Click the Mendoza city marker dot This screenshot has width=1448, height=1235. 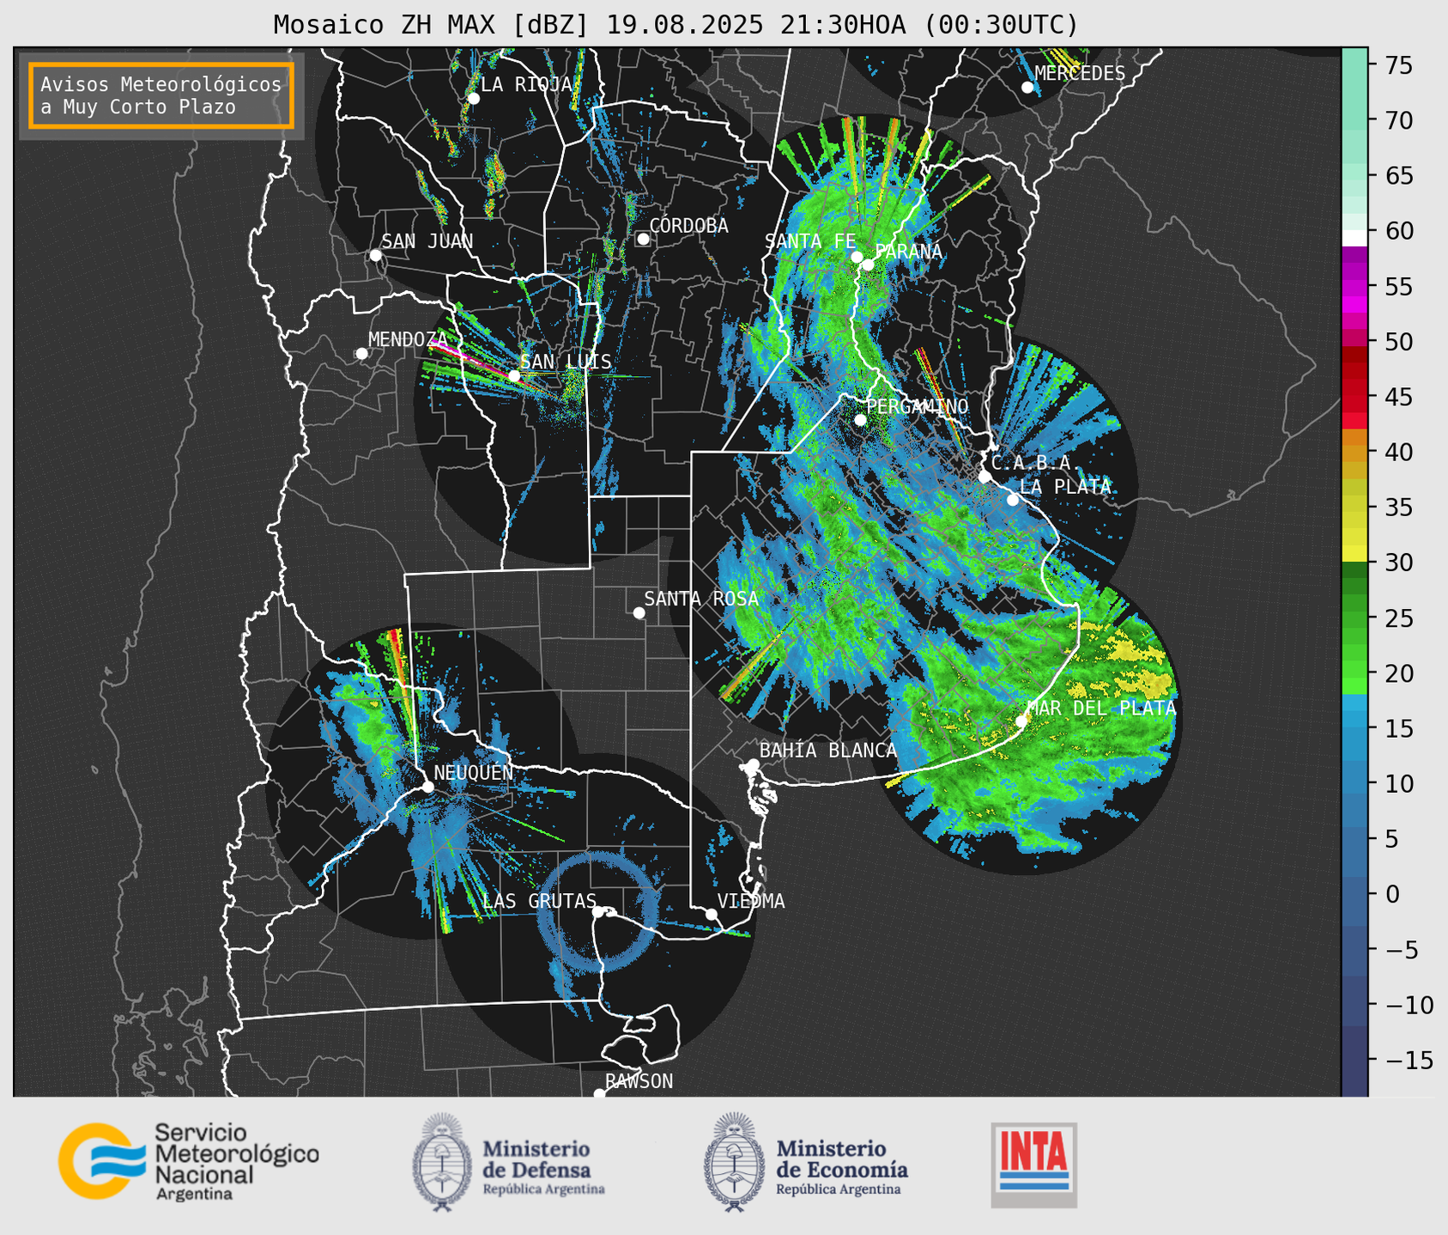361,354
